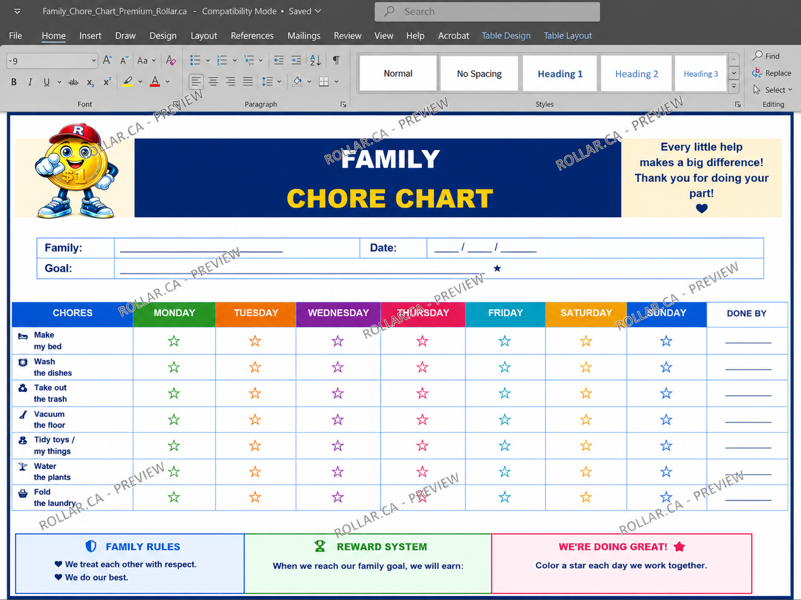Align text right
This screenshot has height=600, width=801.
[231, 82]
